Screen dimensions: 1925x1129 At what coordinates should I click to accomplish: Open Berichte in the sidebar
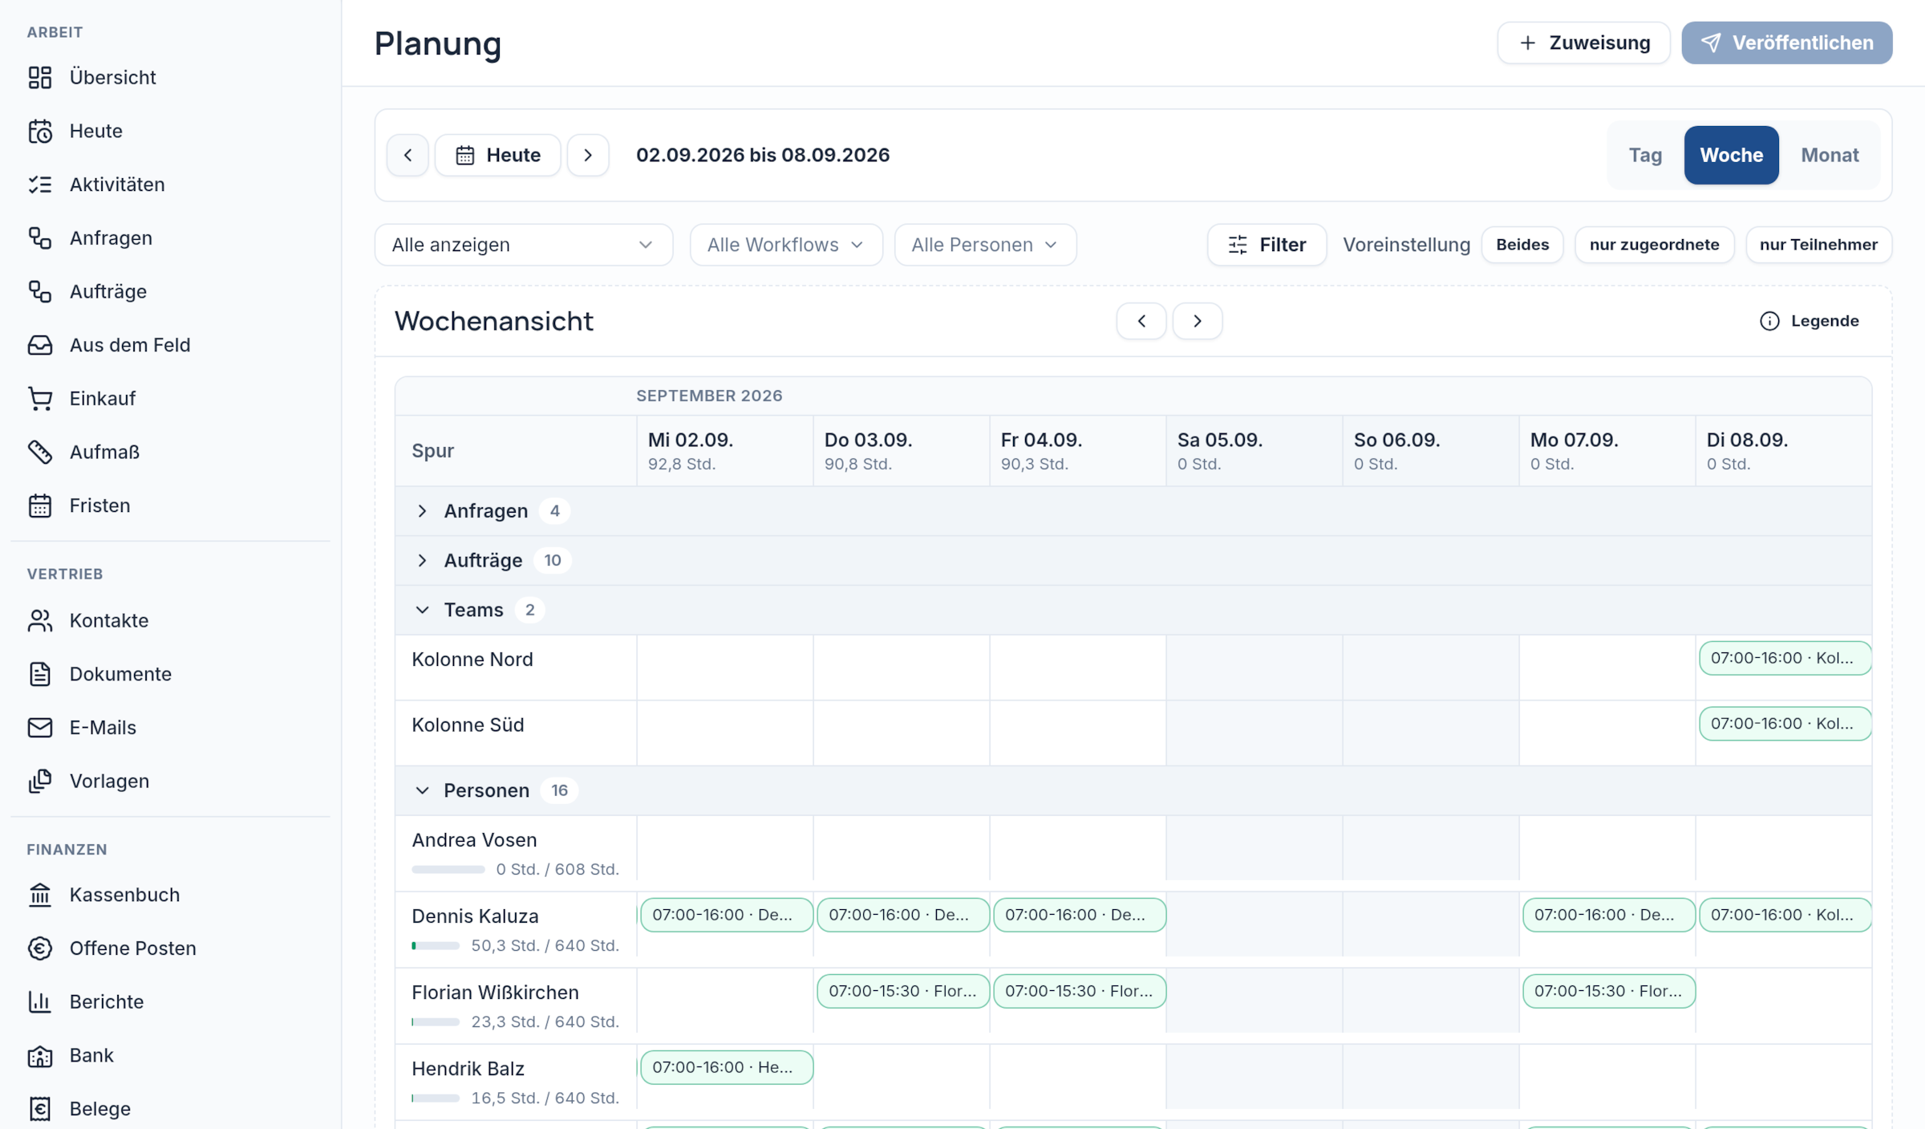107,1001
